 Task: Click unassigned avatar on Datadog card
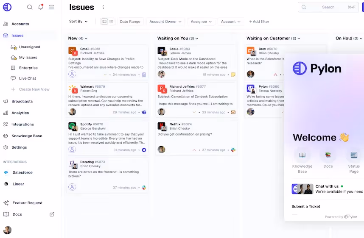72,187
